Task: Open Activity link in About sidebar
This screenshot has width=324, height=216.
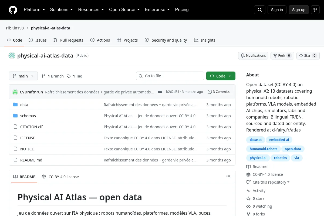Action: [256, 191]
